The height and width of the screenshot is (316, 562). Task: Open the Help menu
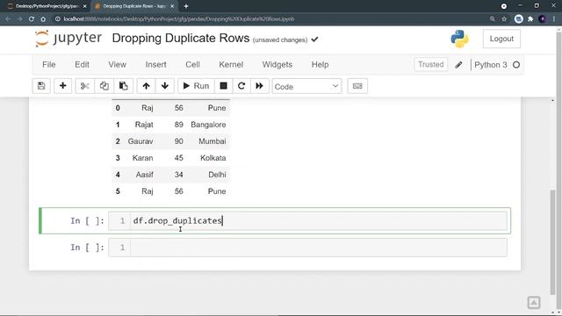tap(320, 64)
